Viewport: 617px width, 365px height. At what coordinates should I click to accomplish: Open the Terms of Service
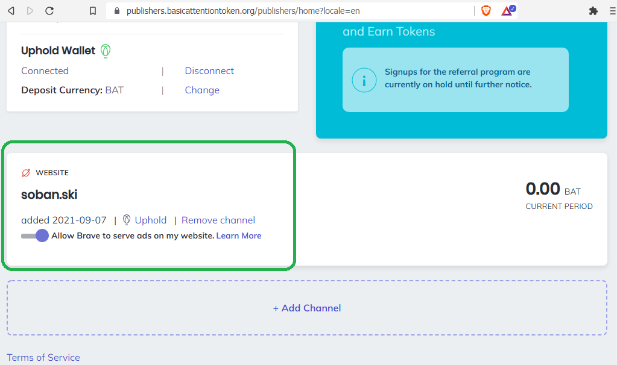coord(43,358)
